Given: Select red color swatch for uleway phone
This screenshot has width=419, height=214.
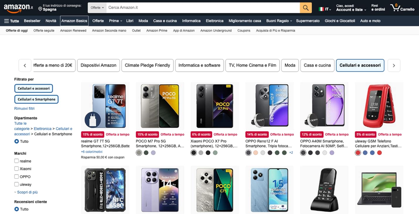Looking at the screenshot, I should pos(358,153).
